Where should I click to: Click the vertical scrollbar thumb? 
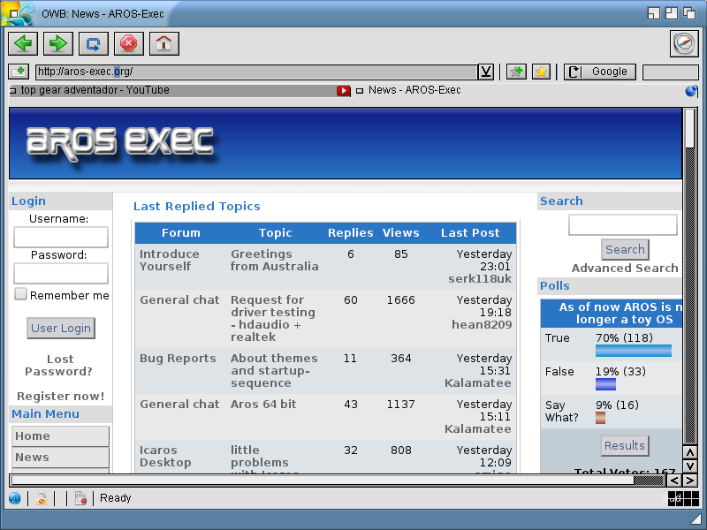[690, 128]
